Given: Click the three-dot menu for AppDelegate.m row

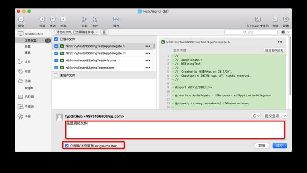Looking at the screenshot, I should coord(148,53).
